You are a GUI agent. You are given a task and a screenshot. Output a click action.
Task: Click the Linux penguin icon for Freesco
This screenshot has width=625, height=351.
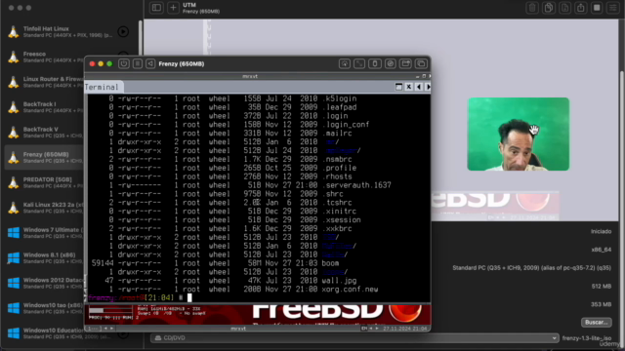14,57
